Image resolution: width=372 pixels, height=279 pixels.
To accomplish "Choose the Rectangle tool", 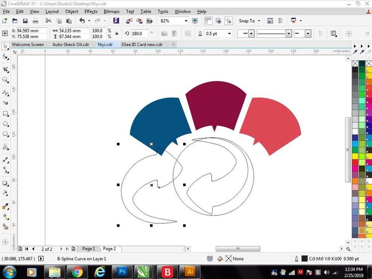I will coord(6,114).
